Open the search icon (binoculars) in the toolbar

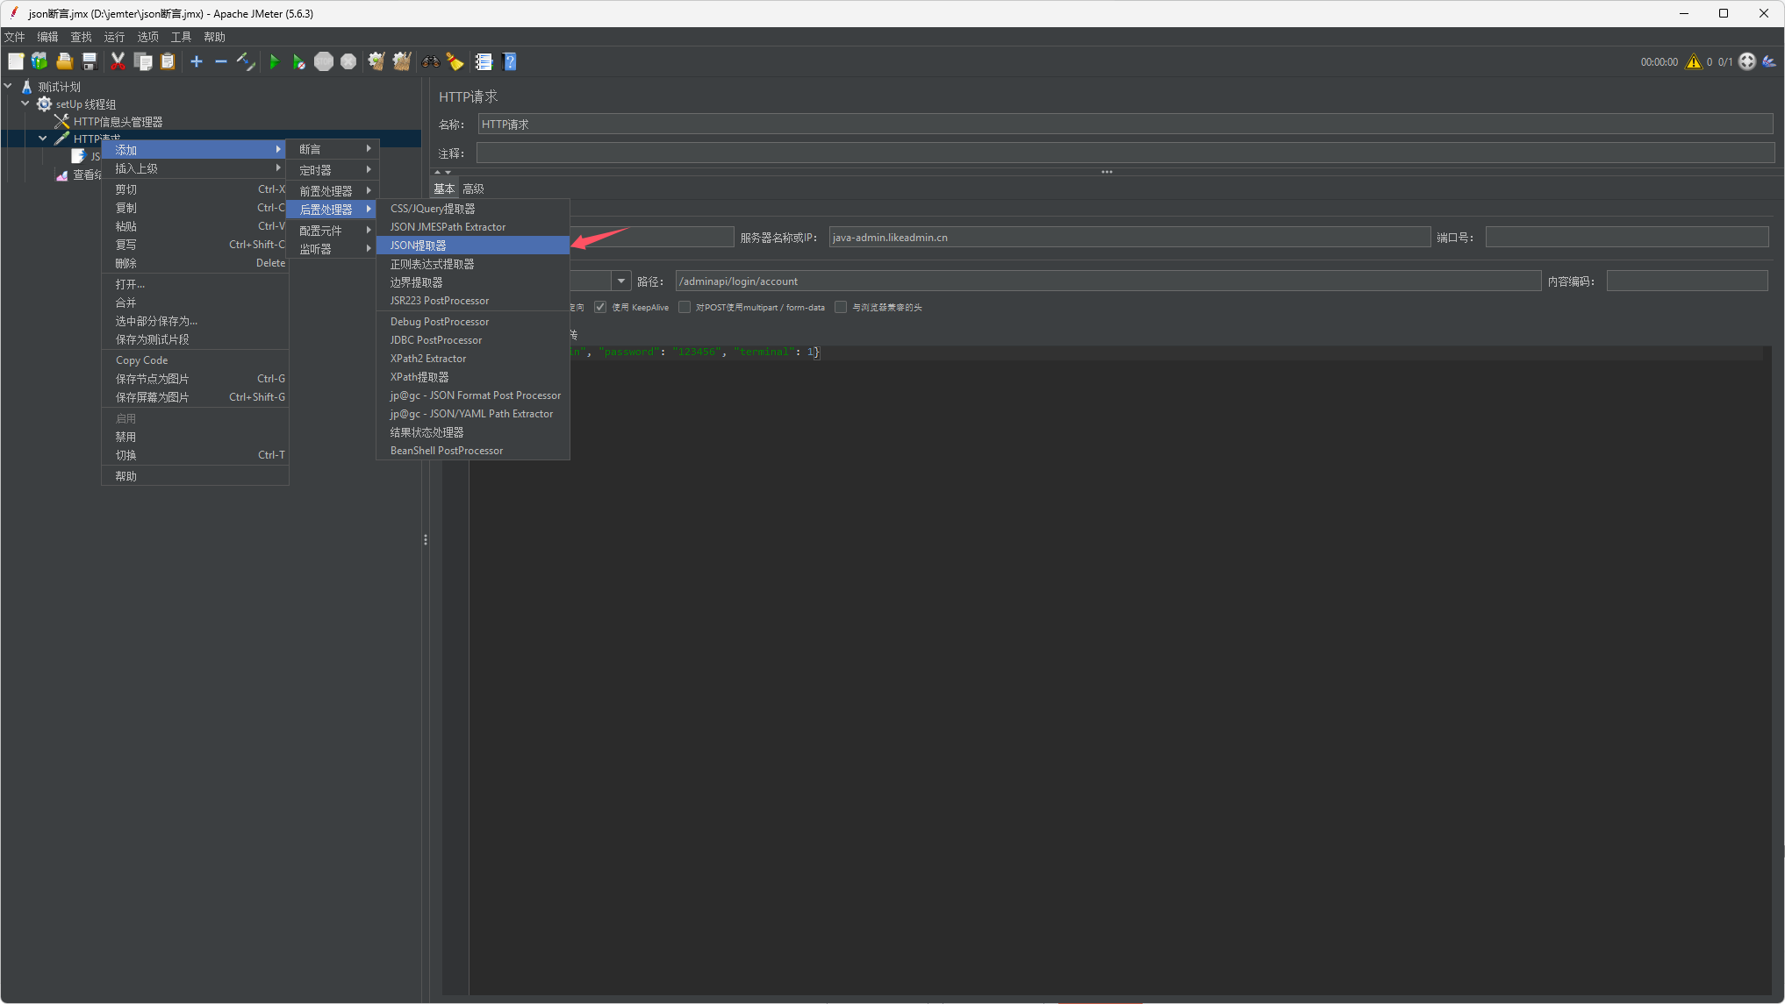coord(429,61)
